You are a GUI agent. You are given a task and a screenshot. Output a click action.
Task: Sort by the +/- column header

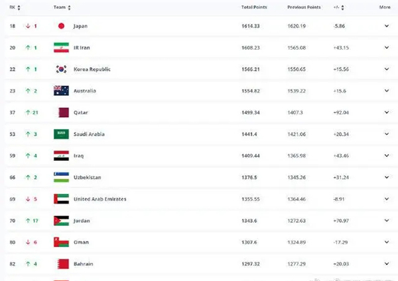coord(338,7)
